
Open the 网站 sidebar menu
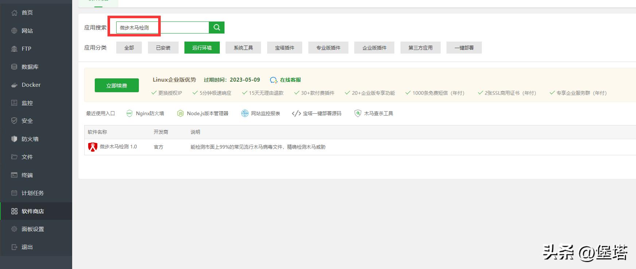(36, 31)
